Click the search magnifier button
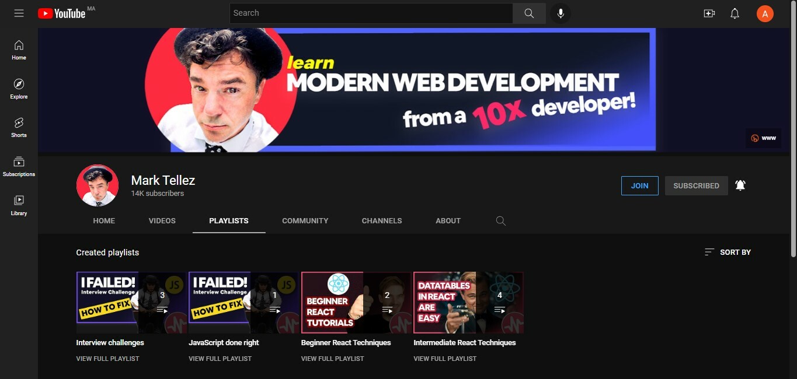The width and height of the screenshot is (797, 379). 529,13
